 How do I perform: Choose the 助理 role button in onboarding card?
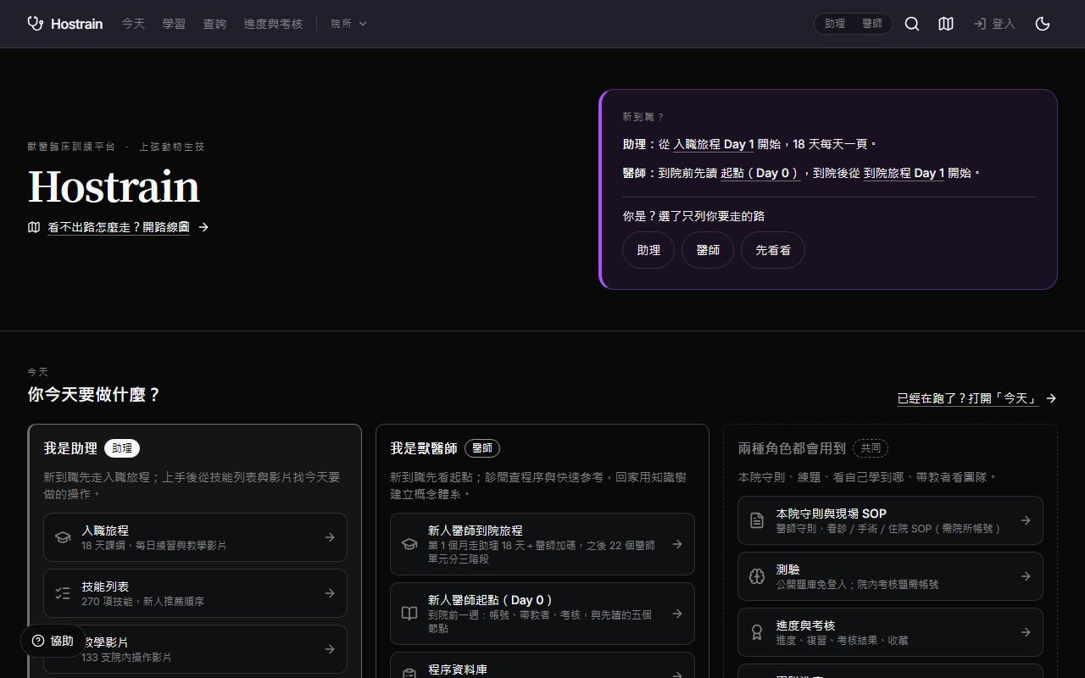[x=648, y=250]
